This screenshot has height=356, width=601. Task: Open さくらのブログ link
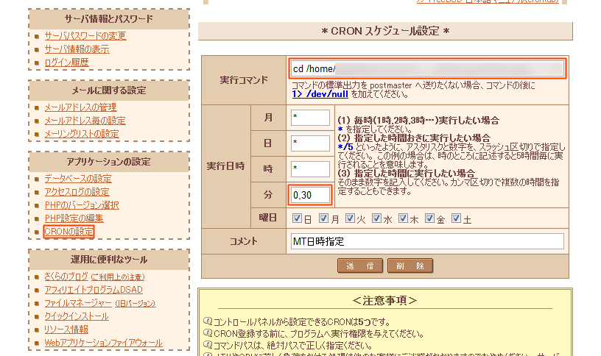[x=66, y=277]
